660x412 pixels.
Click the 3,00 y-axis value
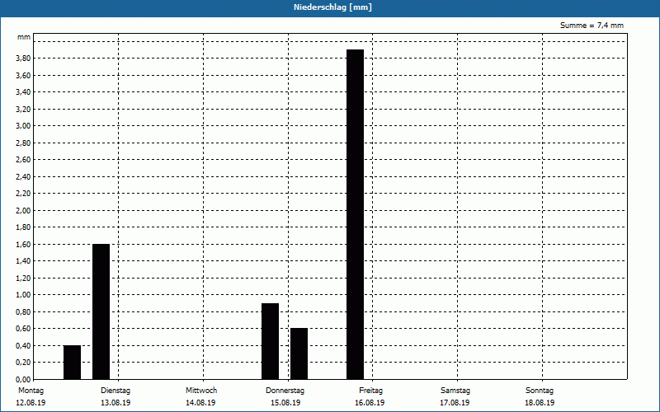coord(23,126)
